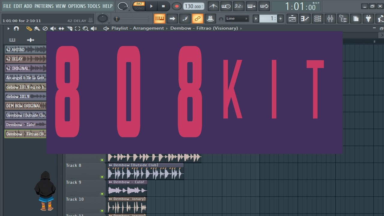This screenshot has width=384, height=216.
Task: Switch the PAT/SONG mode toggle
Action: pos(139,6)
